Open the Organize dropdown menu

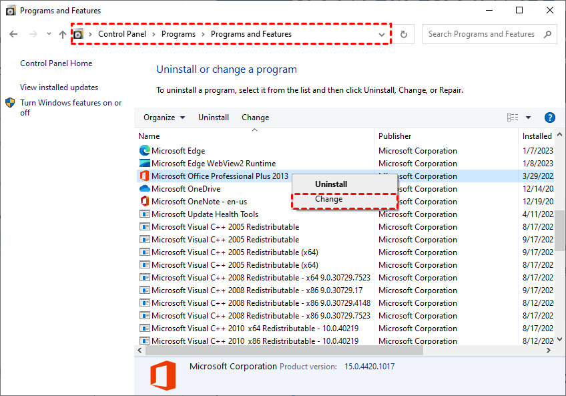click(164, 118)
